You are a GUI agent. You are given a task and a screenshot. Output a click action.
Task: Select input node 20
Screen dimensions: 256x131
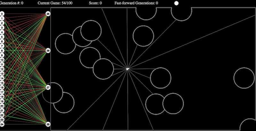click(2, 106)
